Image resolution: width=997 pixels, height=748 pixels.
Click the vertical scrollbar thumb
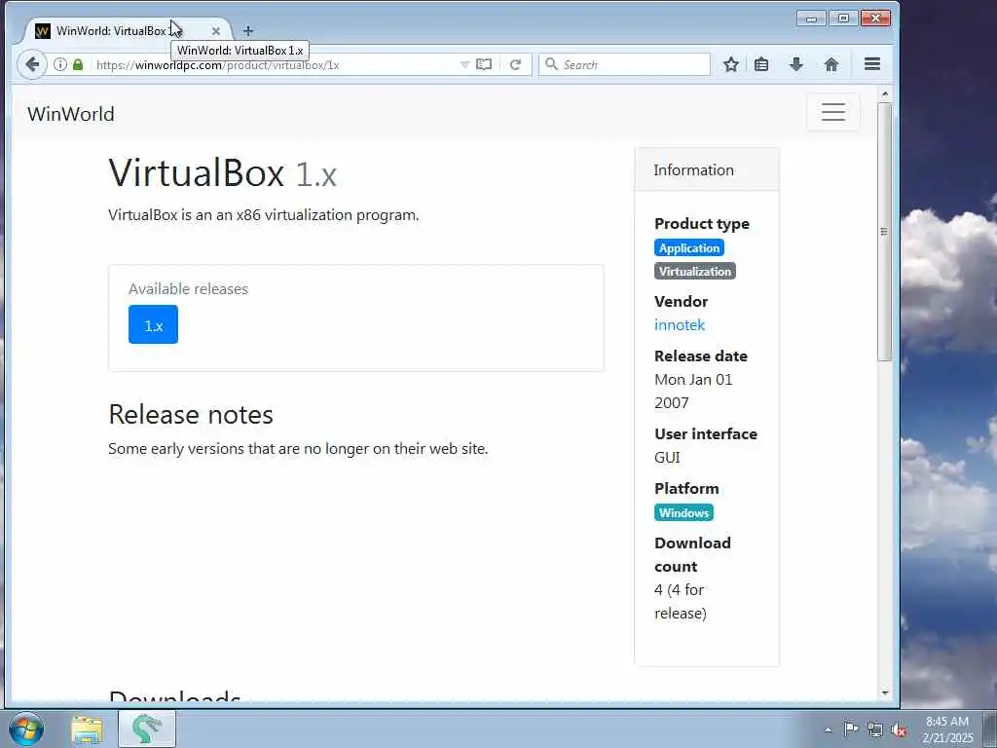[x=884, y=232]
